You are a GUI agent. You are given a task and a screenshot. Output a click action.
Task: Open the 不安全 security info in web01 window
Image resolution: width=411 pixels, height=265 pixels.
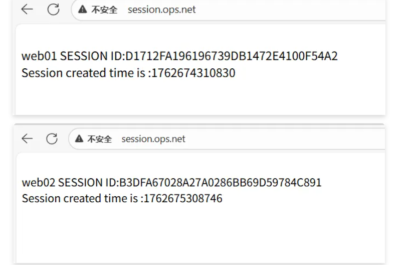click(104, 10)
